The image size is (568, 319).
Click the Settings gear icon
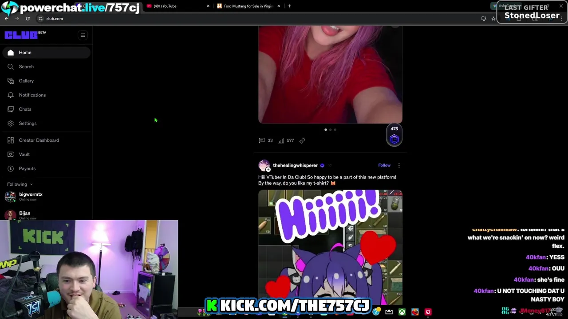tap(11, 123)
